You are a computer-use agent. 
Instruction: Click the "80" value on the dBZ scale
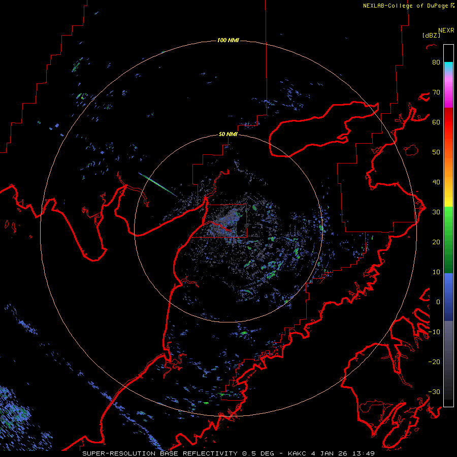(x=436, y=62)
